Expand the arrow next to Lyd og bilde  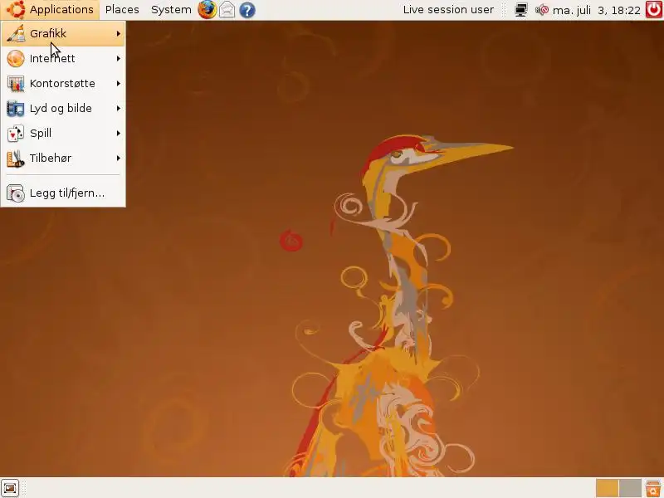click(x=119, y=109)
